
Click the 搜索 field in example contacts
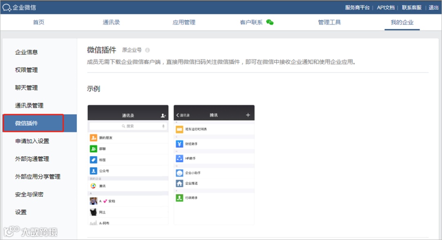point(128,126)
